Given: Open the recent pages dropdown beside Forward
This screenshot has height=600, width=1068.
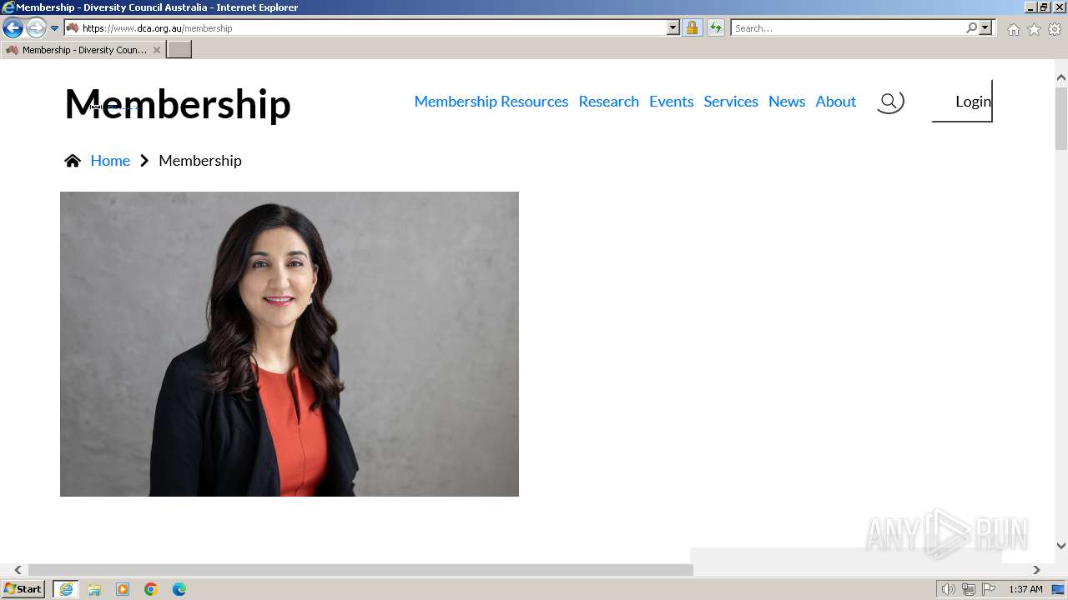Looking at the screenshot, I should tap(55, 28).
